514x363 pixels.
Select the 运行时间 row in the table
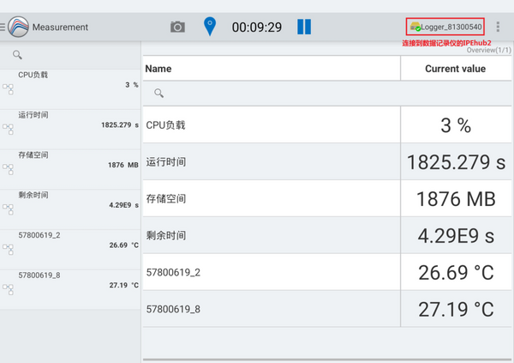327,161
